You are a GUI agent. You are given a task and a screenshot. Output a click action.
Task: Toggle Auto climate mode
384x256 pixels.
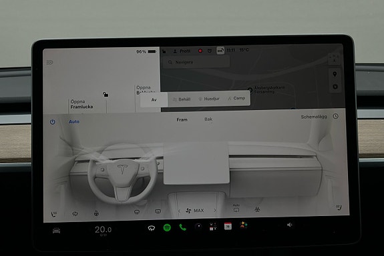click(x=74, y=121)
